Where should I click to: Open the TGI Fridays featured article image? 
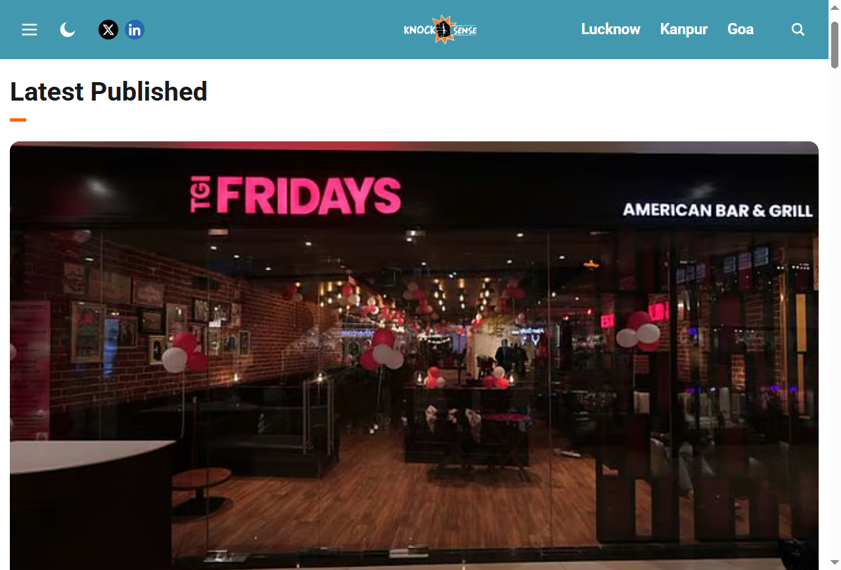coord(414,356)
